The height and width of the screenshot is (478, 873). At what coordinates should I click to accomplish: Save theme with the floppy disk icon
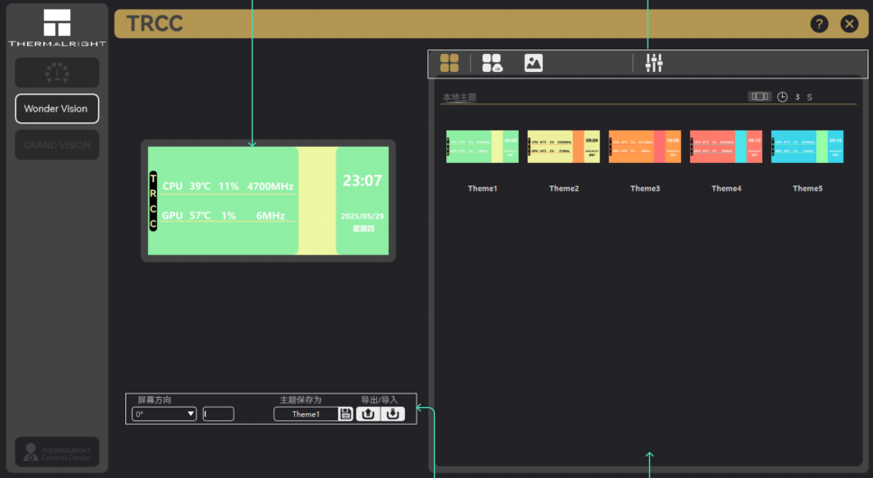pos(345,414)
